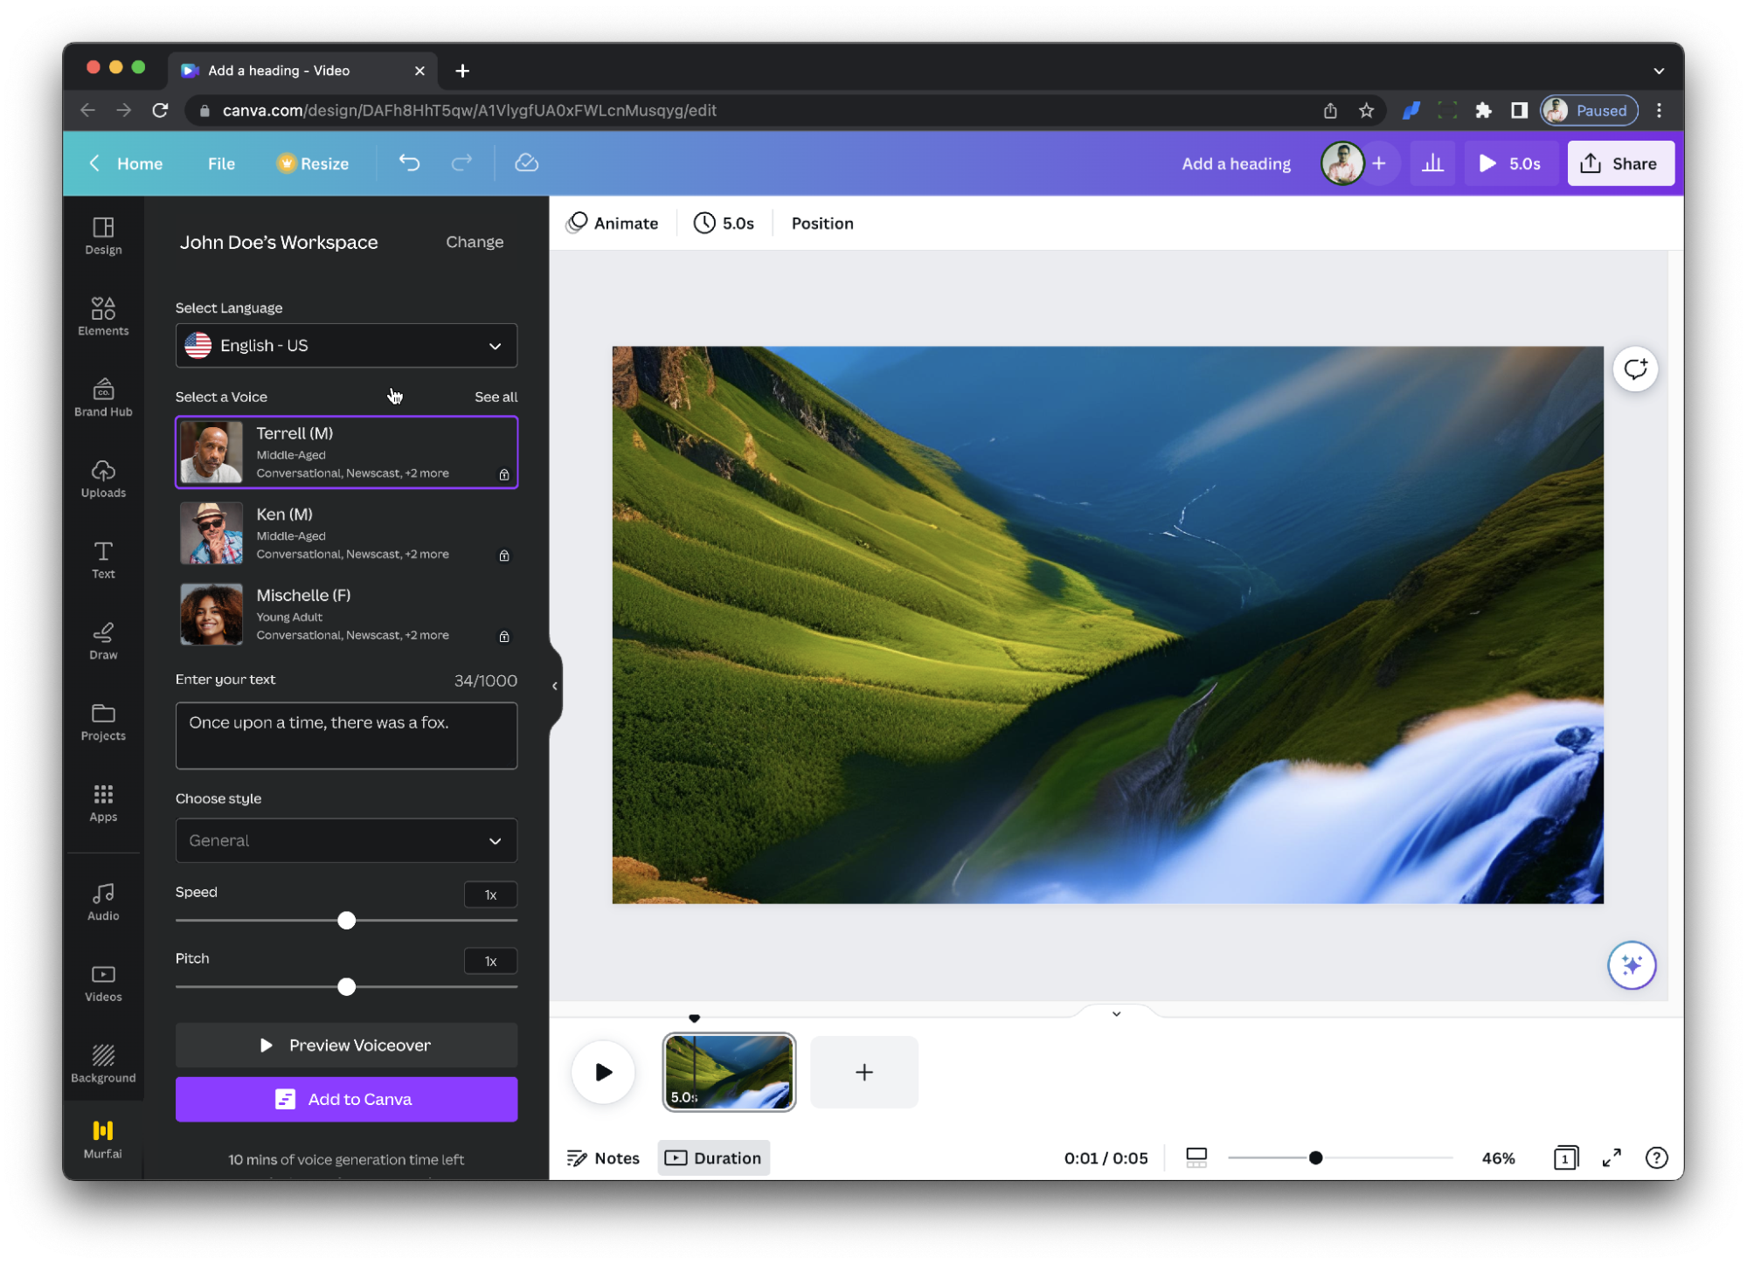Open the insights bar chart icon

(1432, 163)
